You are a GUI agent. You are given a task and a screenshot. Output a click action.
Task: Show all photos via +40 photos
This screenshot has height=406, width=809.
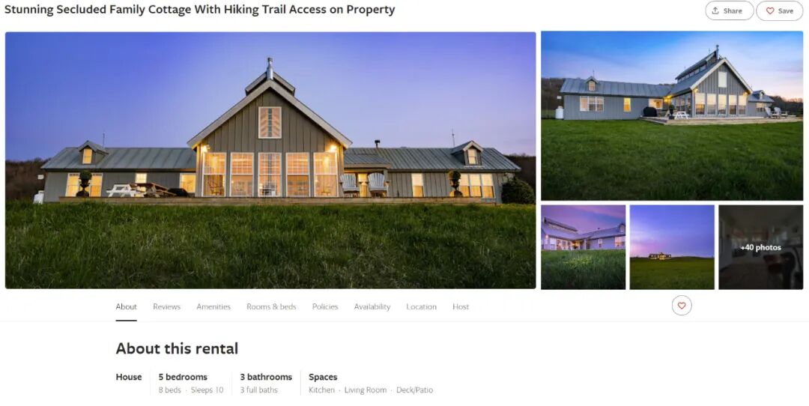(760, 247)
